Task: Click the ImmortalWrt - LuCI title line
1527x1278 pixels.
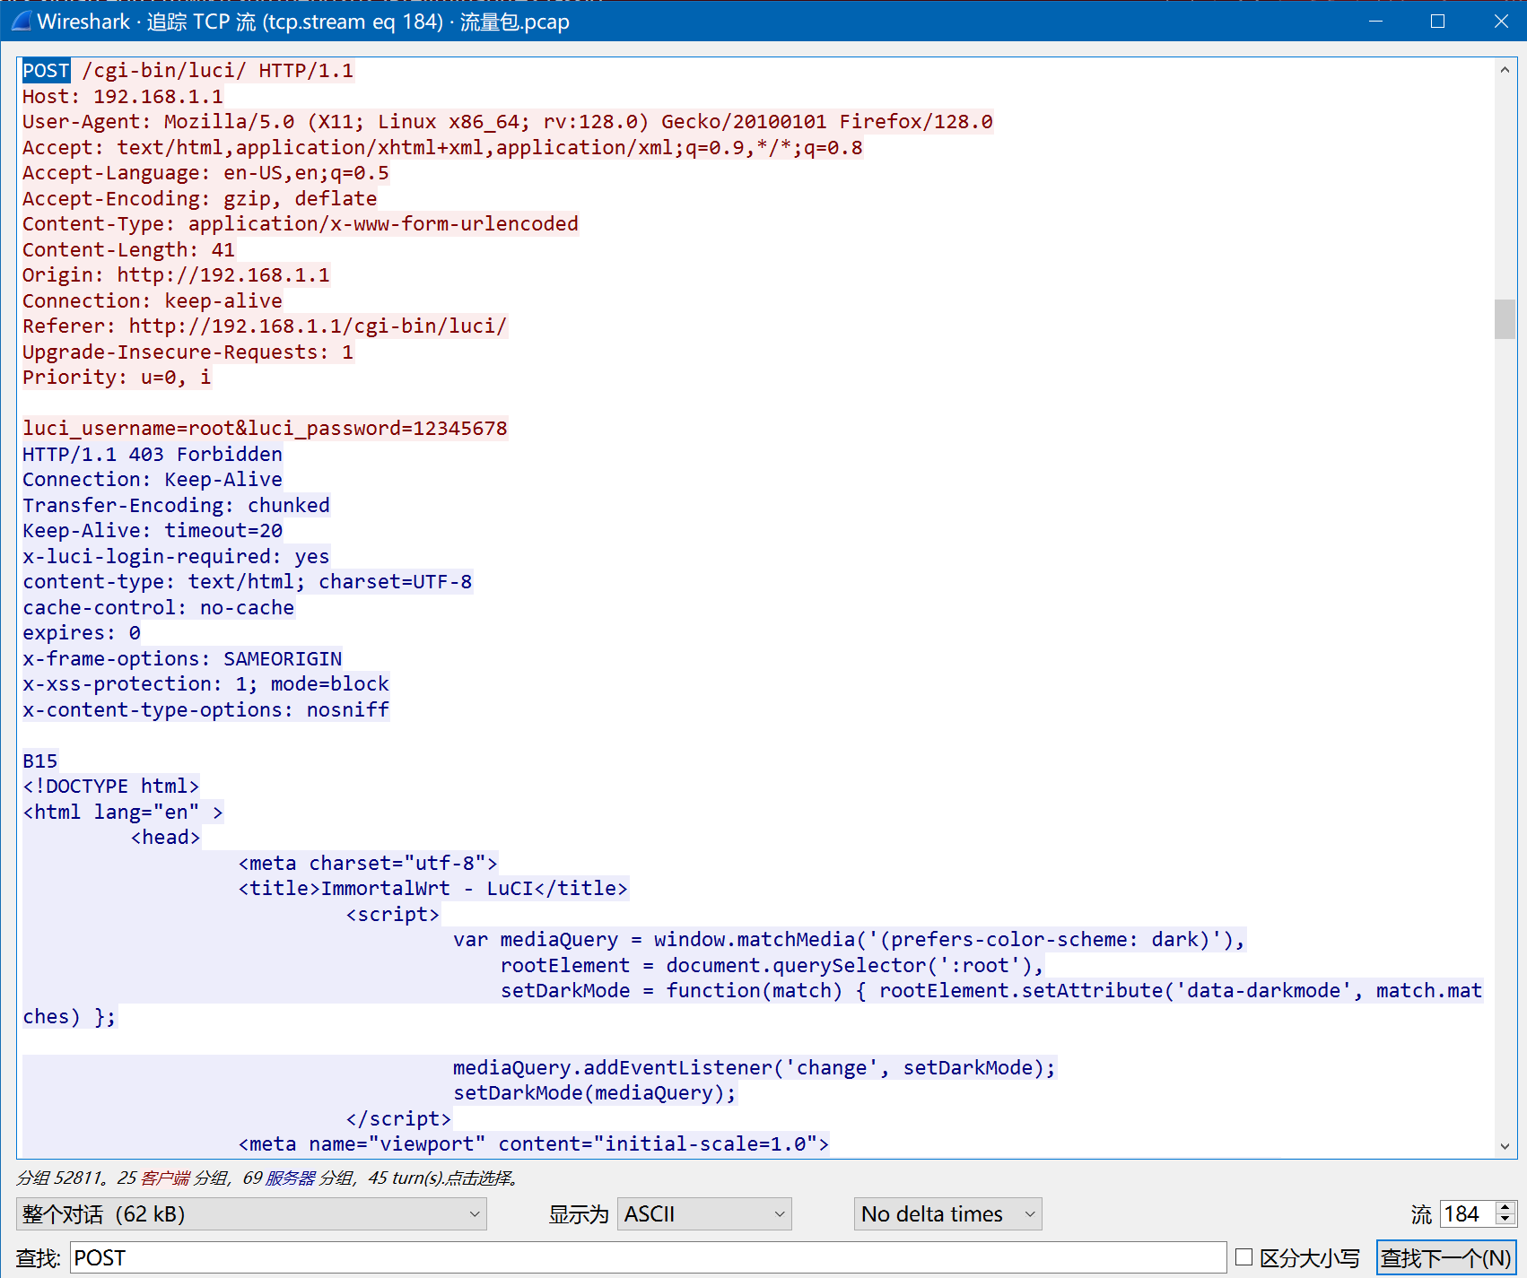Action: 432,889
